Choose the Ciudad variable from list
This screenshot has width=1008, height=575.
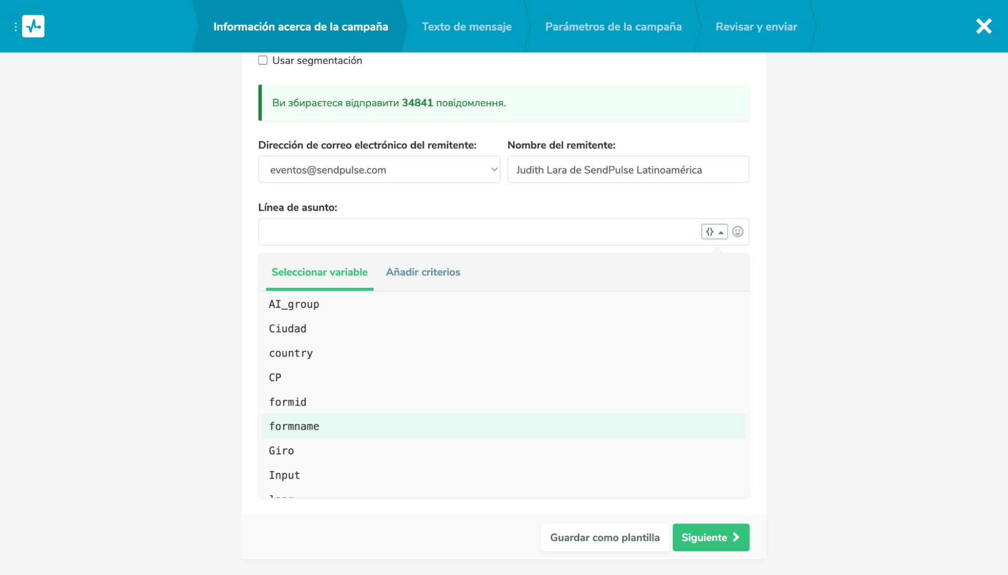pos(287,329)
